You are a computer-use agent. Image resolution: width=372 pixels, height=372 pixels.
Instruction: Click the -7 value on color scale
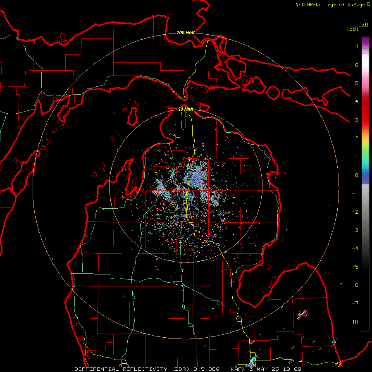click(x=355, y=303)
